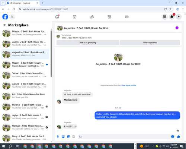Image resolution: width=186 pixels, height=149 pixels.
Task: Open a new Chrome tab
Action: point(42,3)
